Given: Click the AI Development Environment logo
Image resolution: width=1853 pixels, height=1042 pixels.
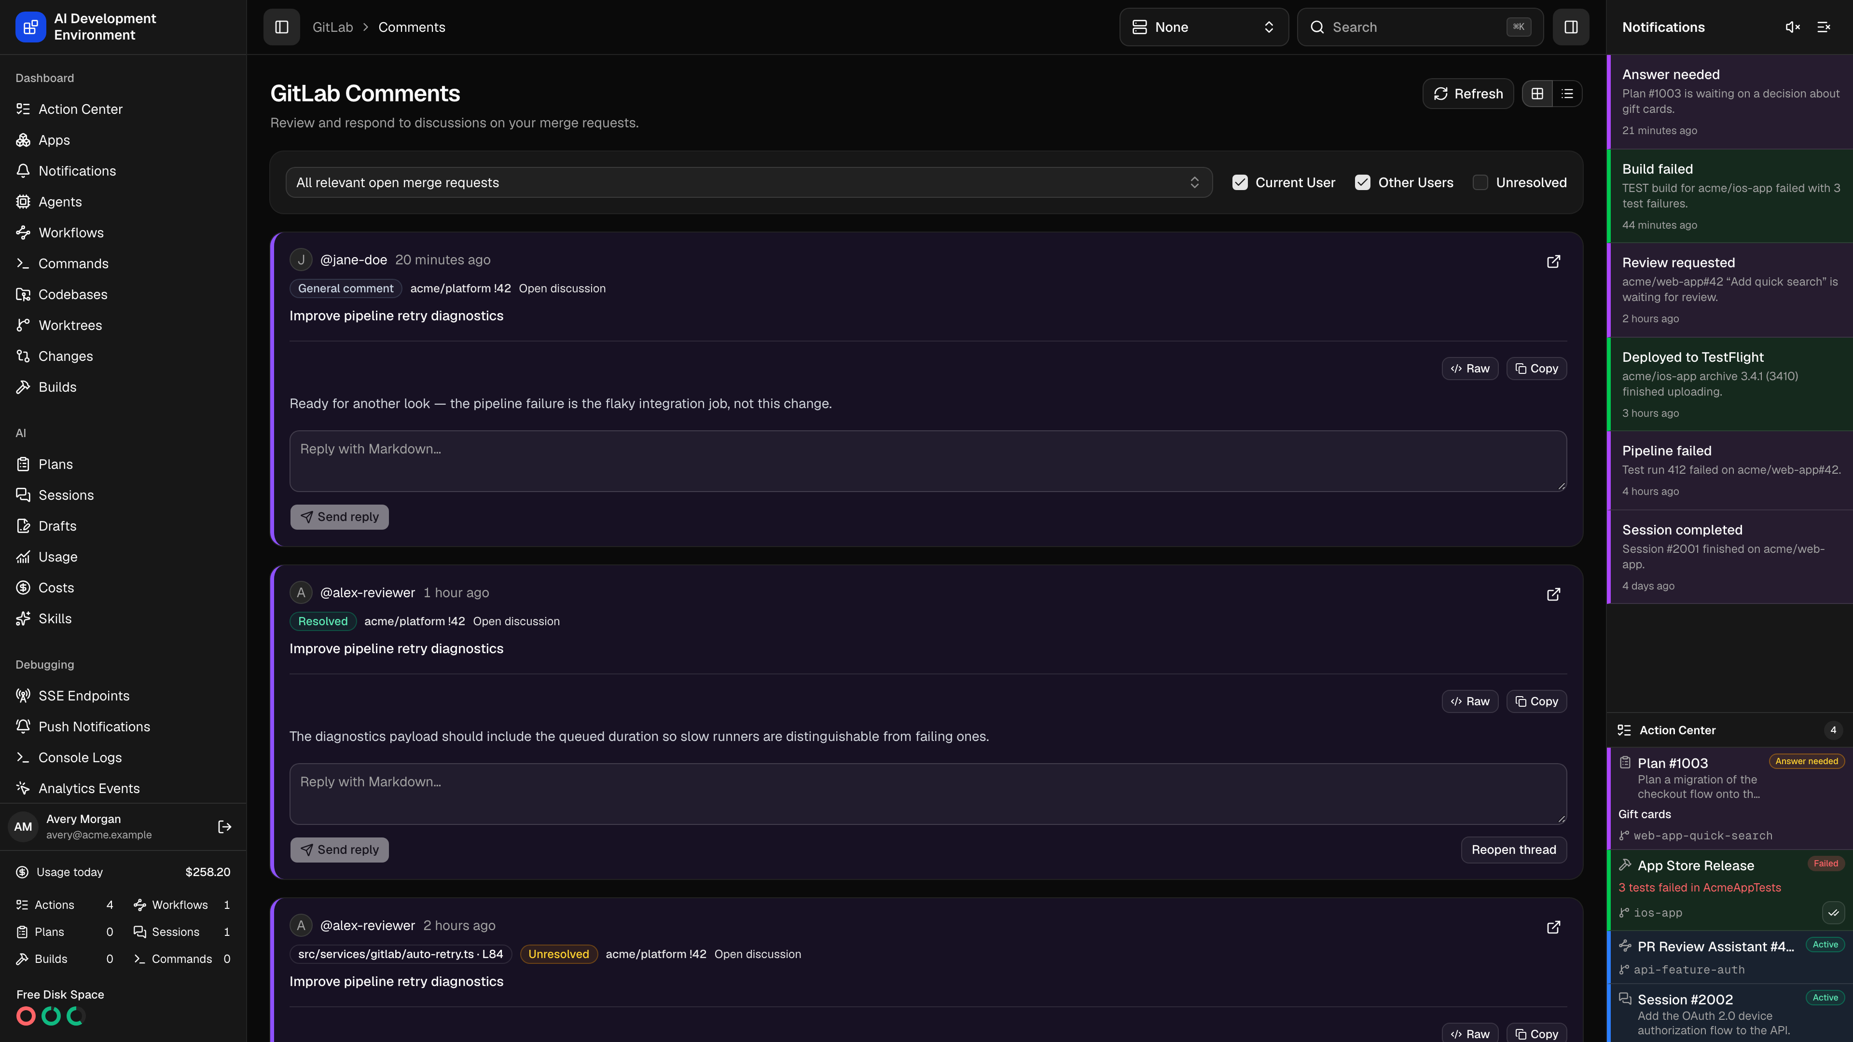Looking at the screenshot, I should [x=31, y=27].
